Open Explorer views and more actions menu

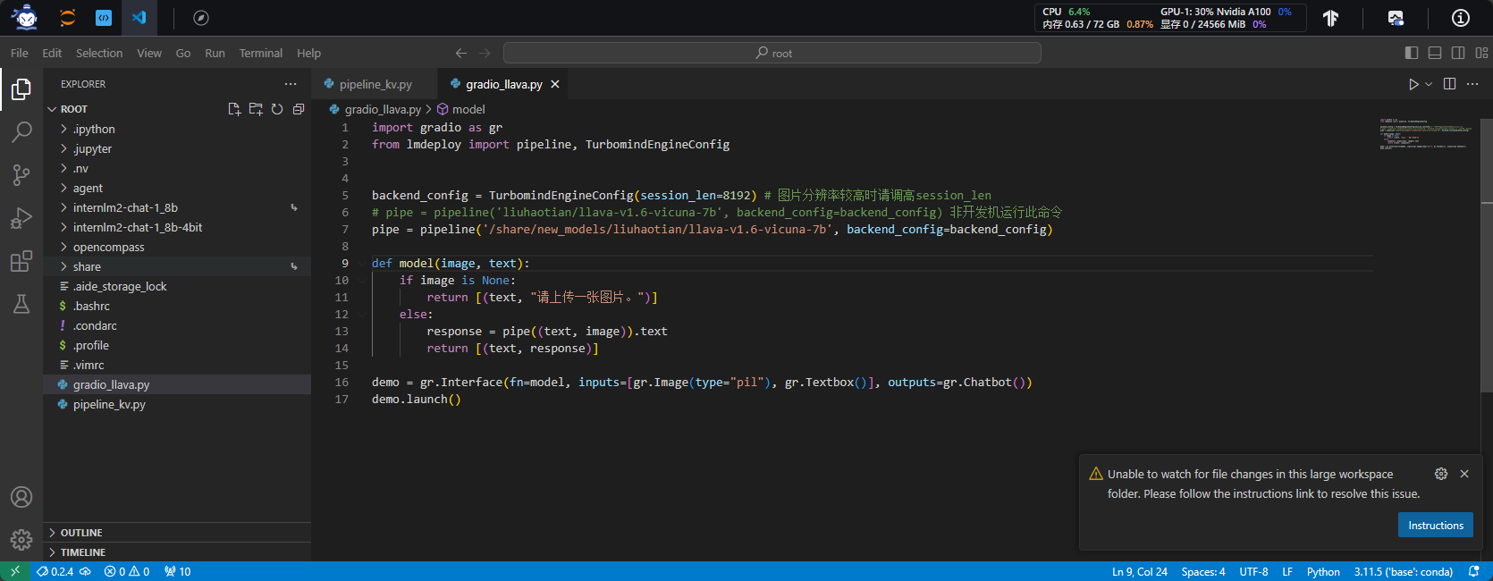point(291,84)
